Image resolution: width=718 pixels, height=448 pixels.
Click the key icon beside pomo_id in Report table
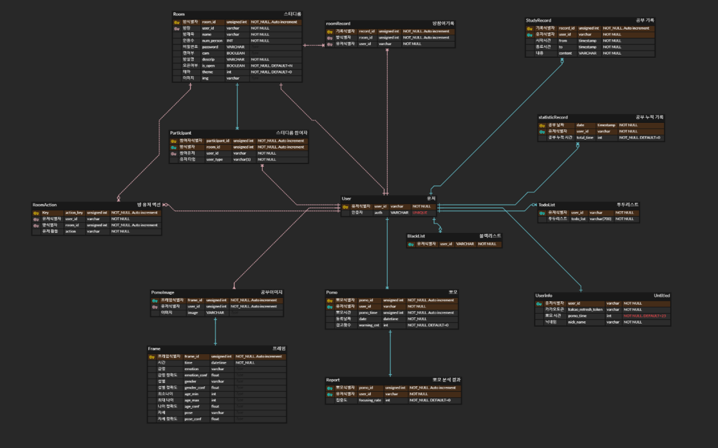click(330, 389)
